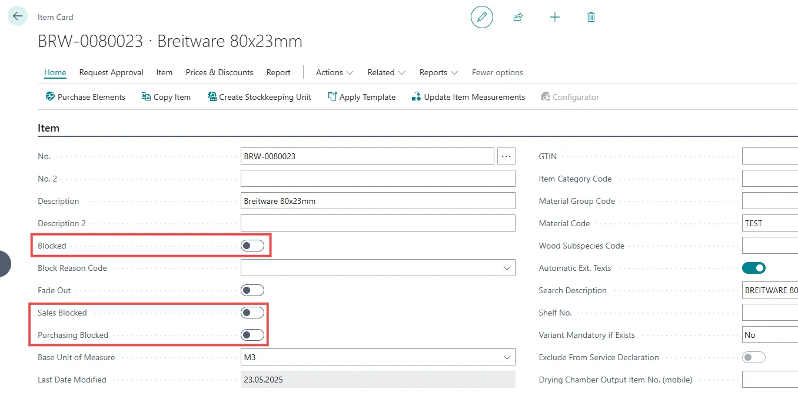Open the Block Reason Code dropdown

(x=507, y=268)
